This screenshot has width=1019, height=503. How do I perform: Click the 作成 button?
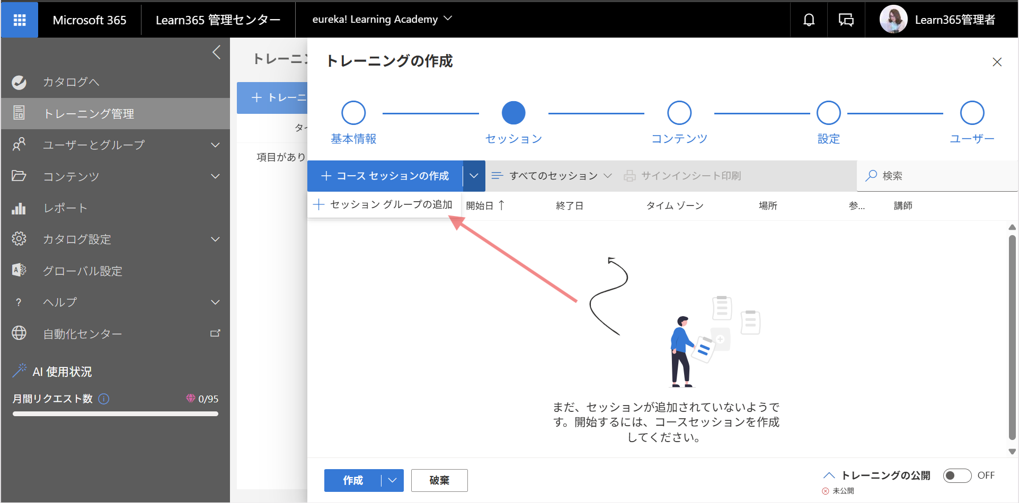tap(353, 480)
